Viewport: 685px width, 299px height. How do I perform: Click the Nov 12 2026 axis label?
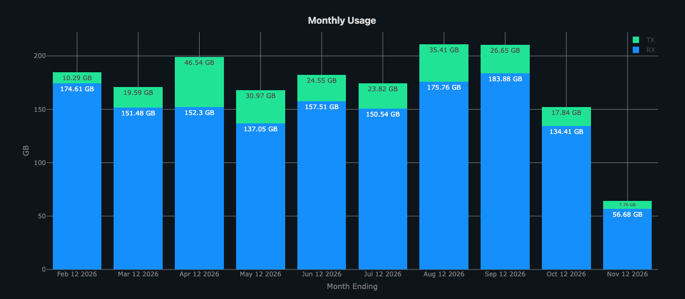pyautogui.click(x=627, y=275)
